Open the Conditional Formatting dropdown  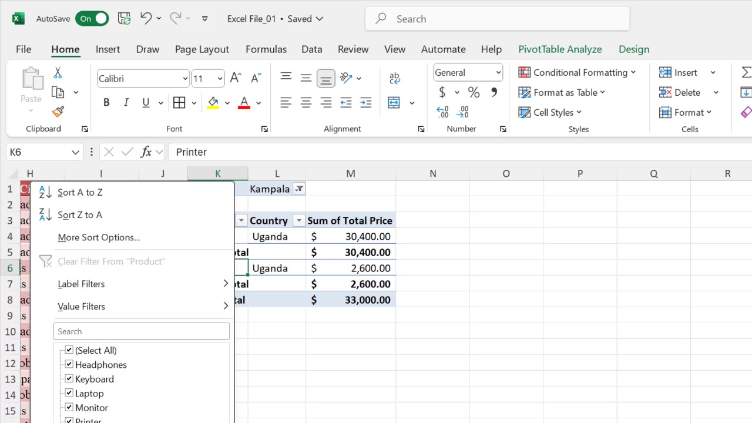[x=578, y=72]
